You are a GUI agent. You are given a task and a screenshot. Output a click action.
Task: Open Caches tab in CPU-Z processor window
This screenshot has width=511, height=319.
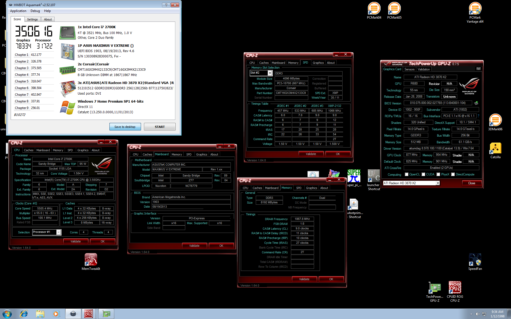click(29, 150)
